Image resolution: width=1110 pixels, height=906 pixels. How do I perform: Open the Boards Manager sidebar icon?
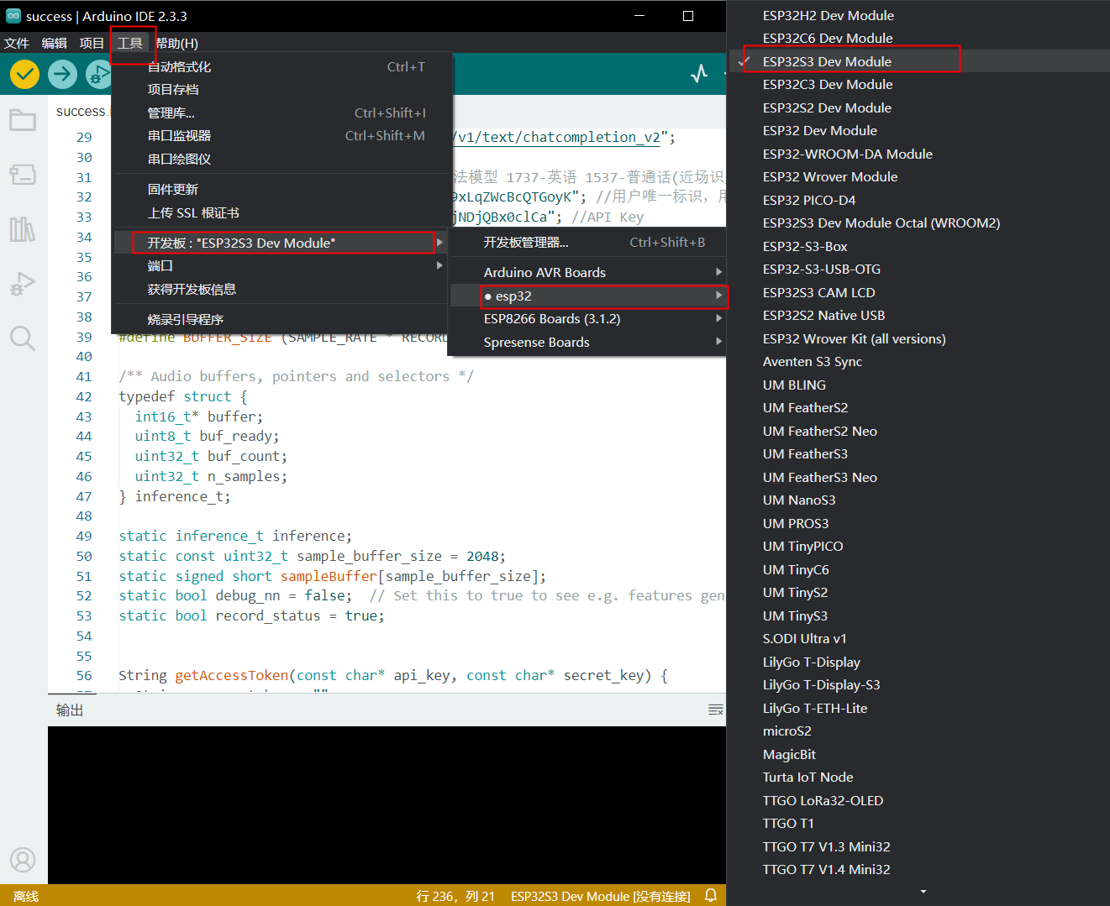coord(23,174)
